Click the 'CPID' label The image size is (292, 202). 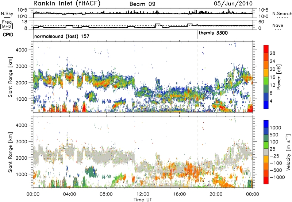point(8,35)
